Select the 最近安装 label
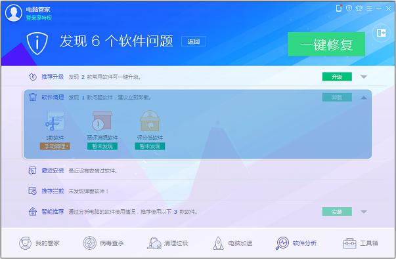The image size is (396, 259). 53,170
